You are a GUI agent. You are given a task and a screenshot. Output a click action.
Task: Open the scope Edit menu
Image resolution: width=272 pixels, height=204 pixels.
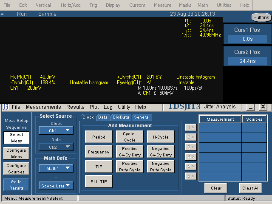click(x=23, y=5)
